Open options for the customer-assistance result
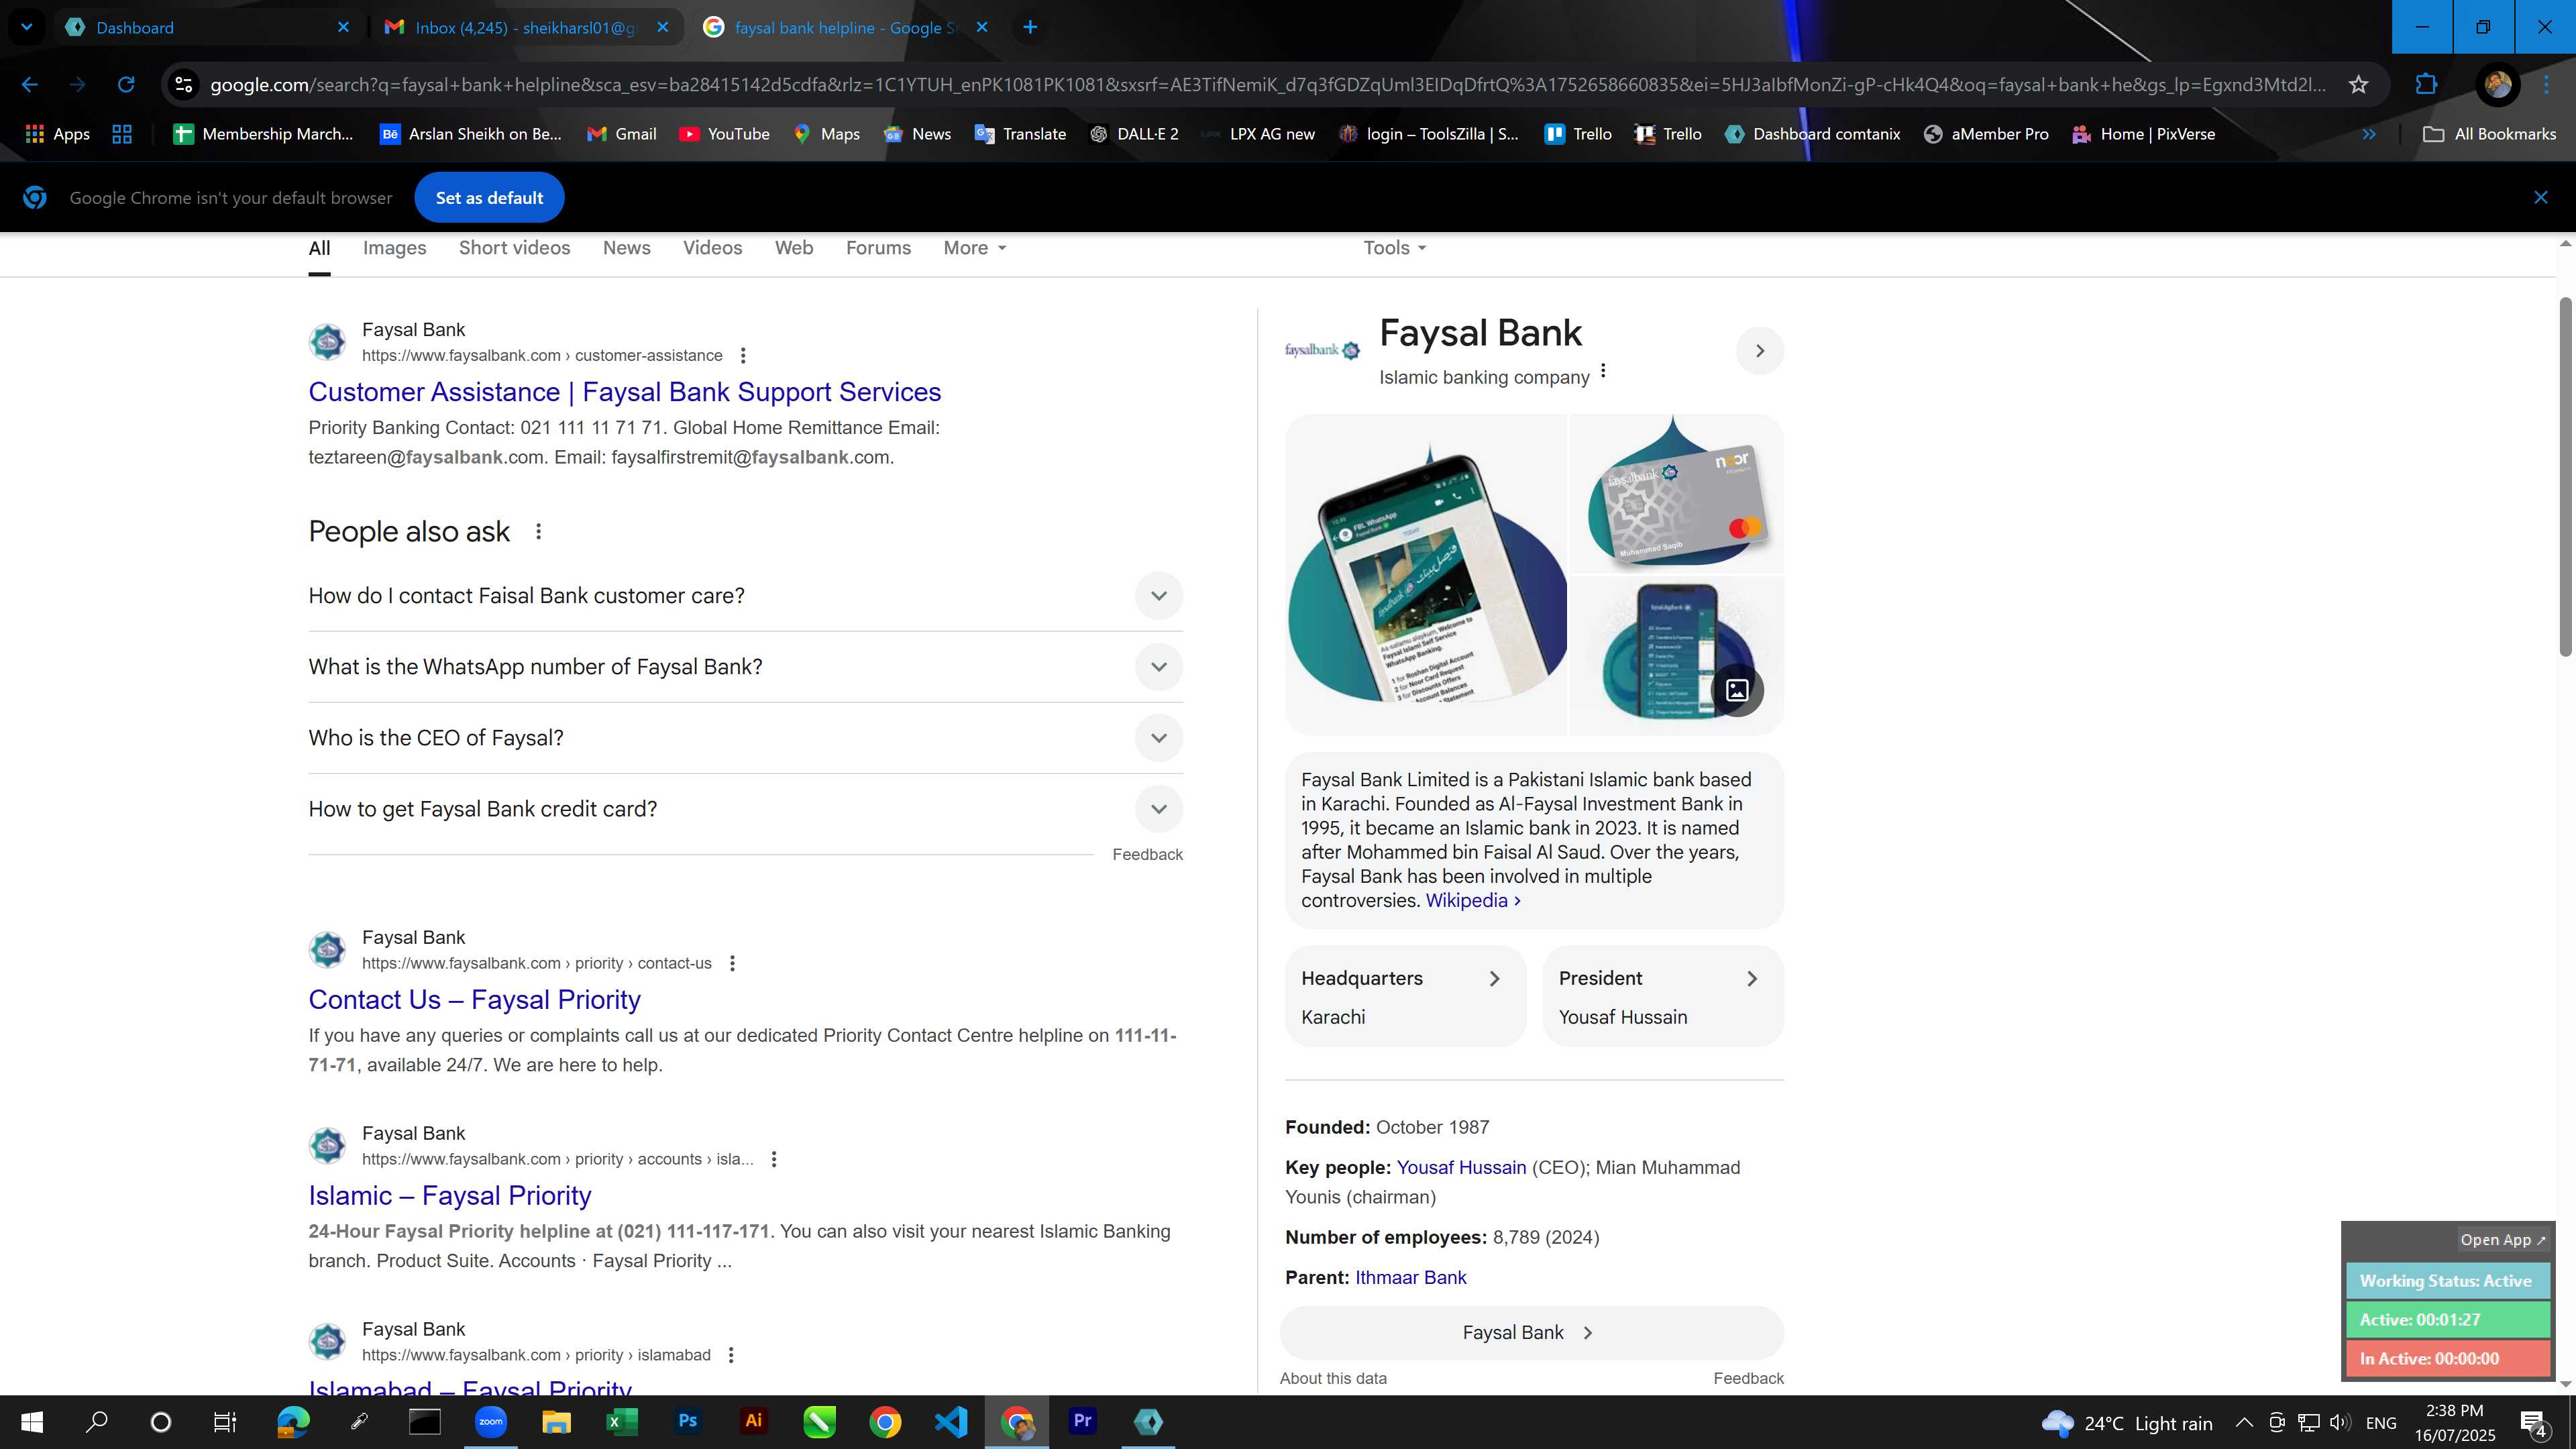This screenshot has width=2576, height=1449. [x=742, y=356]
